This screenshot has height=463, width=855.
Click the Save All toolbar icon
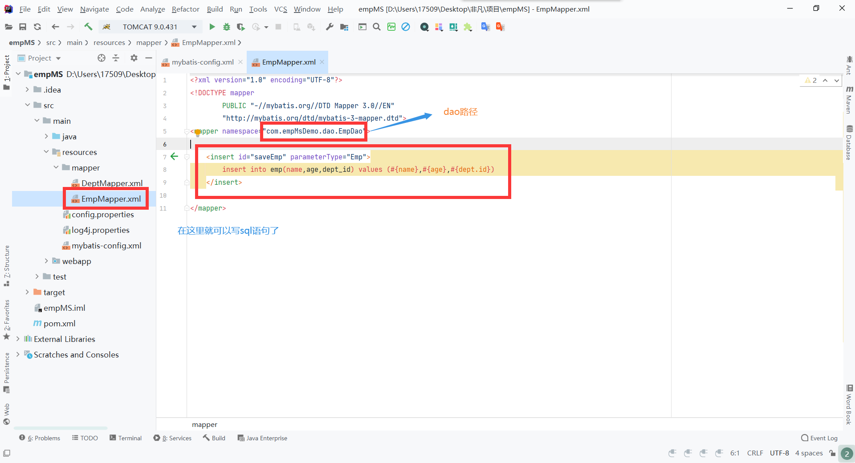[23, 27]
